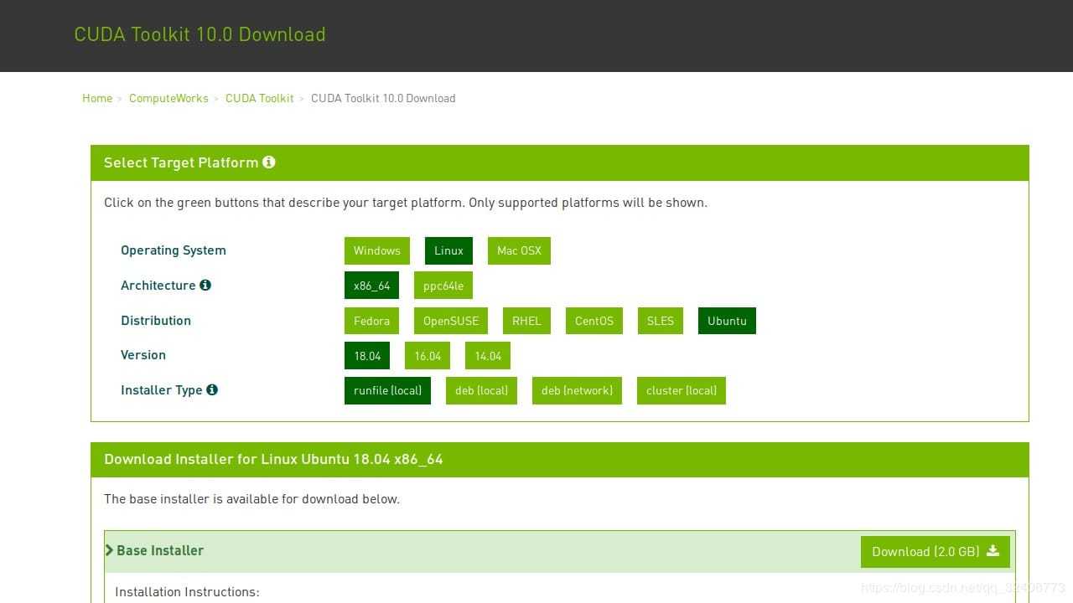Select version 18.04
The image size is (1073, 603).
pos(367,356)
